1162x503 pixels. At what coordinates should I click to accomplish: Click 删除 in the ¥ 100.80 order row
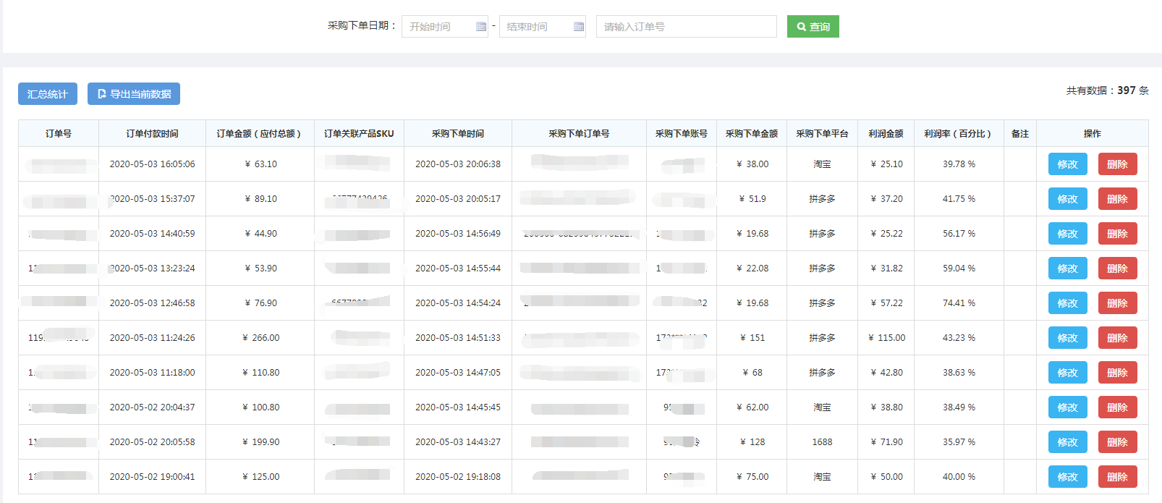click(1118, 407)
